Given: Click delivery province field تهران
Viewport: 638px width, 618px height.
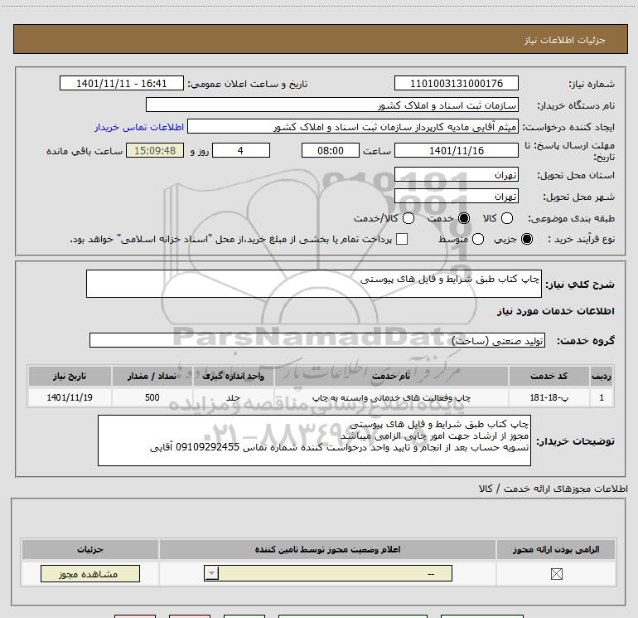Looking at the screenshot, I should pyautogui.click(x=456, y=175).
